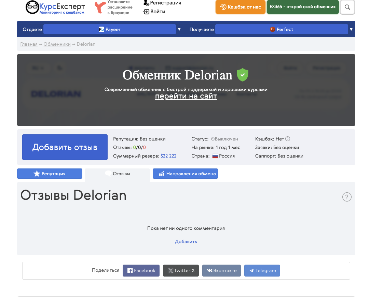Open site search via the magnifier icon
This screenshot has width=383, height=297.
point(347,7)
